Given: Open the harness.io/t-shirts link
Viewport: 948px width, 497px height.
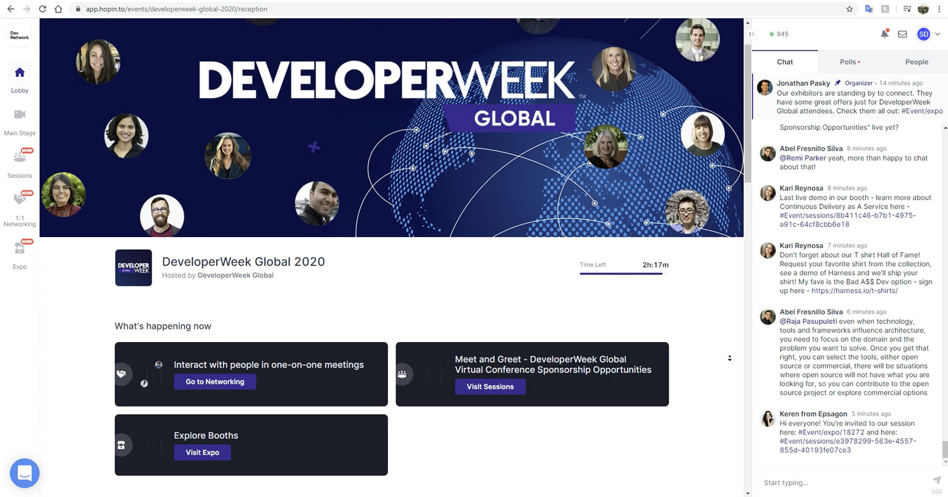Looking at the screenshot, I should (854, 291).
